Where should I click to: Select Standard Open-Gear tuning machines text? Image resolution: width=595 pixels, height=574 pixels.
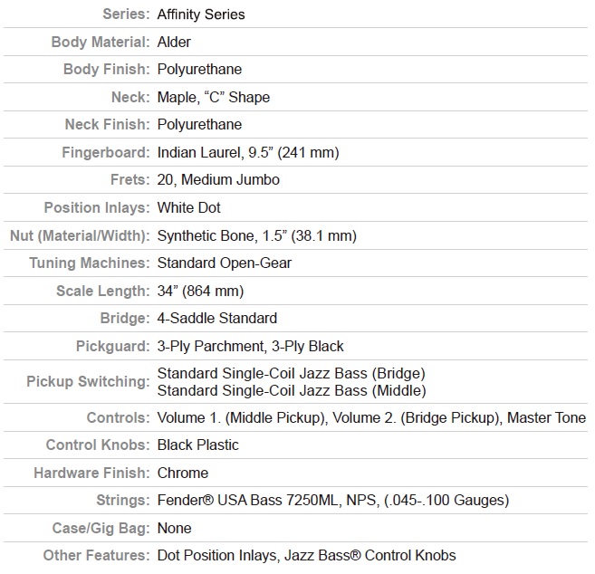coord(225,263)
